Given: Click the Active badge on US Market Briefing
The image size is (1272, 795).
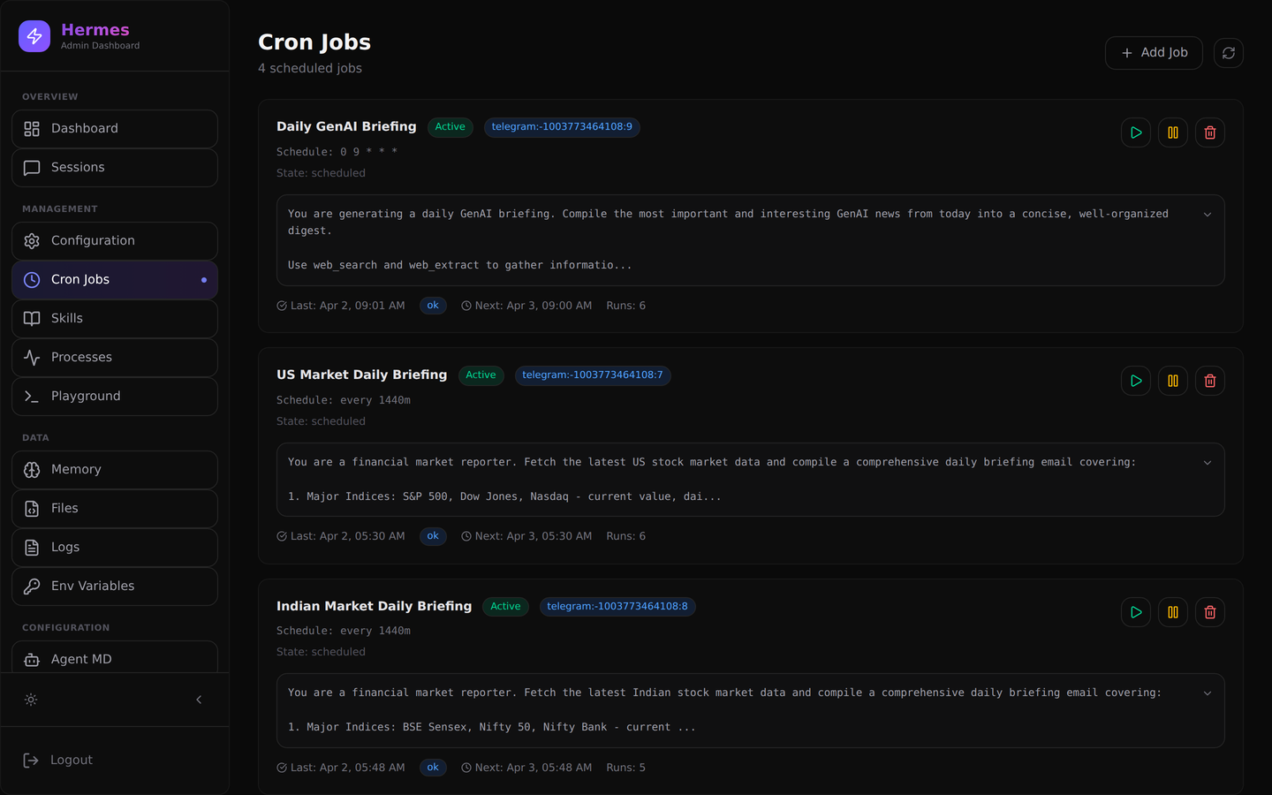Looking at the screenshot, I should 481,375.
